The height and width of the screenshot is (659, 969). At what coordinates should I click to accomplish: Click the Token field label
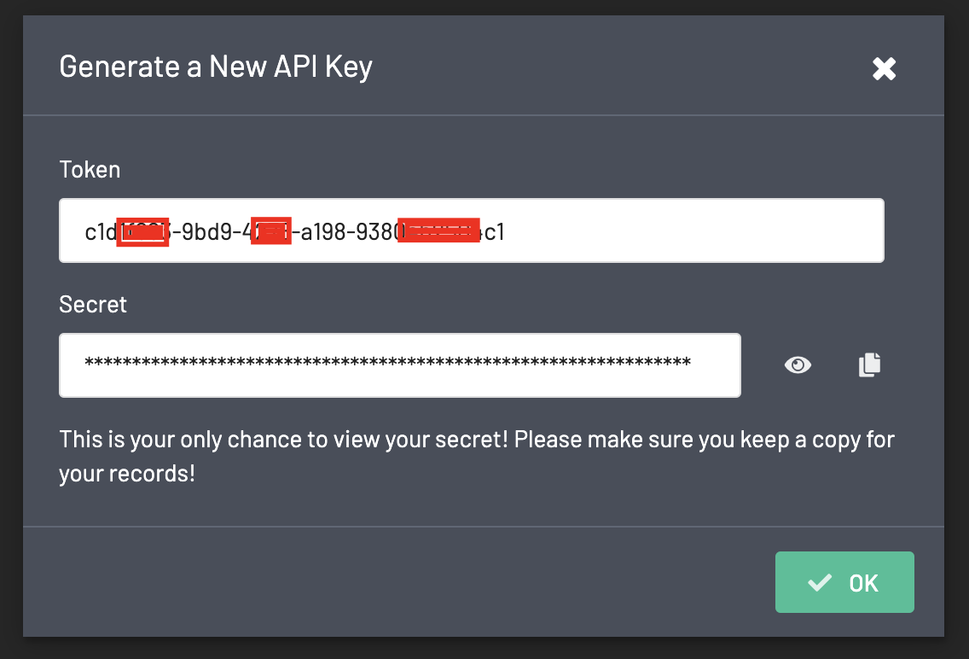(89, 169)
